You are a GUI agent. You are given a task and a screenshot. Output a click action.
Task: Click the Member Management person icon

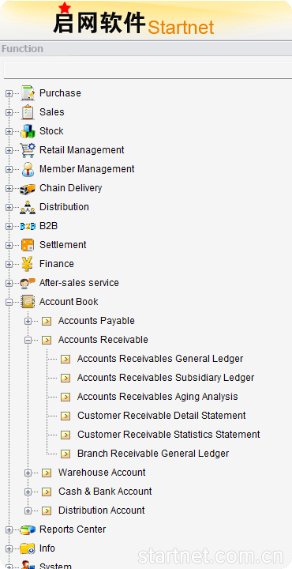(x=28, y=169)
